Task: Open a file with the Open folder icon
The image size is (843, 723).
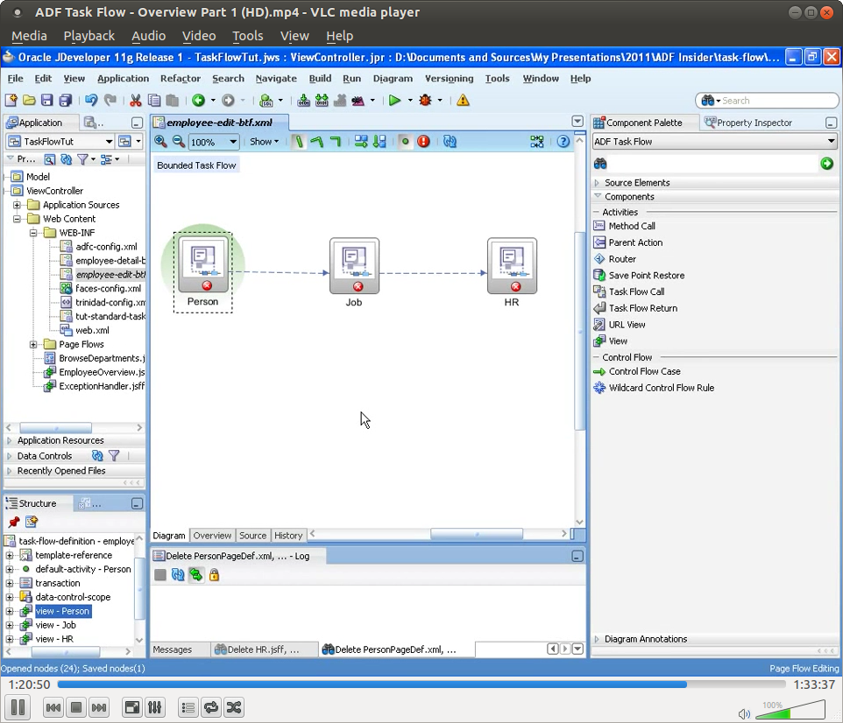Action: point(29,100)
